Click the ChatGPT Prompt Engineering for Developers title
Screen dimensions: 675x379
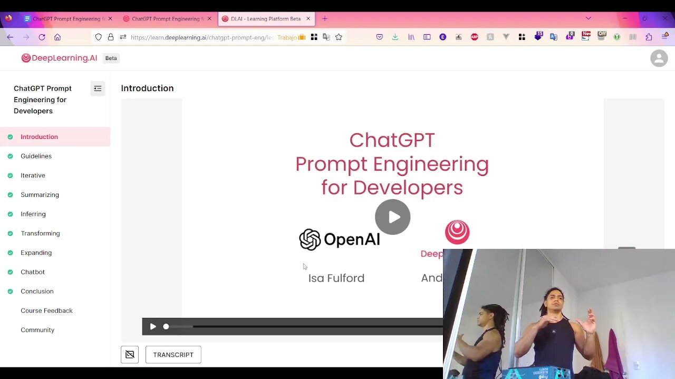(43, 99)
